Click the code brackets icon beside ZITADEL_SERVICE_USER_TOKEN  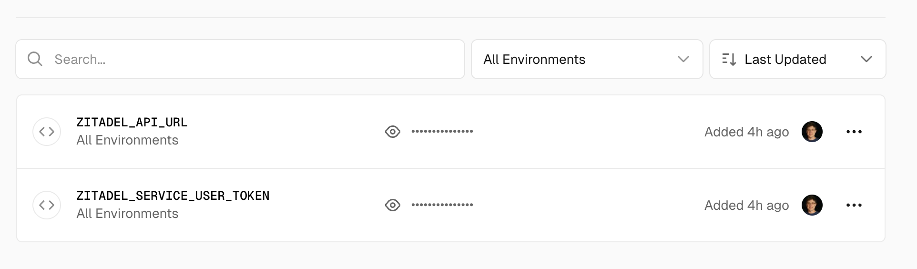click(47, 205)
